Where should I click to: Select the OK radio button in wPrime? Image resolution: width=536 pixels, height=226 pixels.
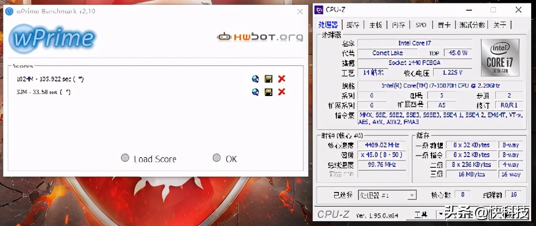tap(217, 158)
